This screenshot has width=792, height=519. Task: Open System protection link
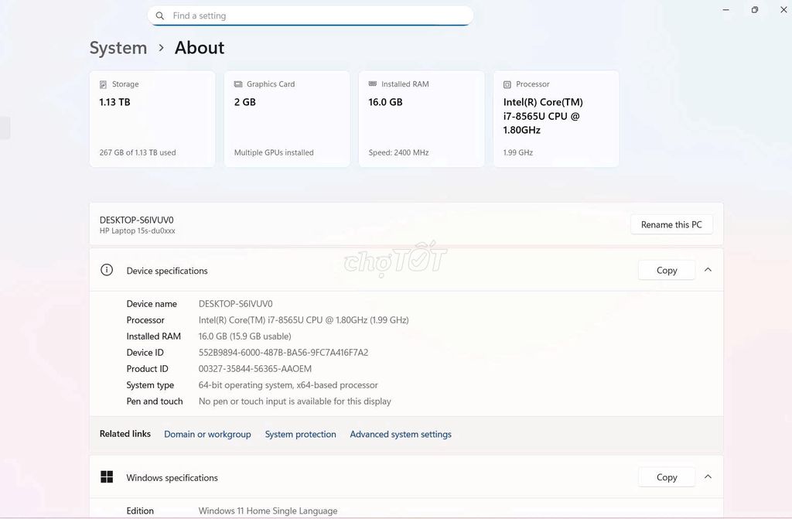pyautogui.click(x=301, y=434)
